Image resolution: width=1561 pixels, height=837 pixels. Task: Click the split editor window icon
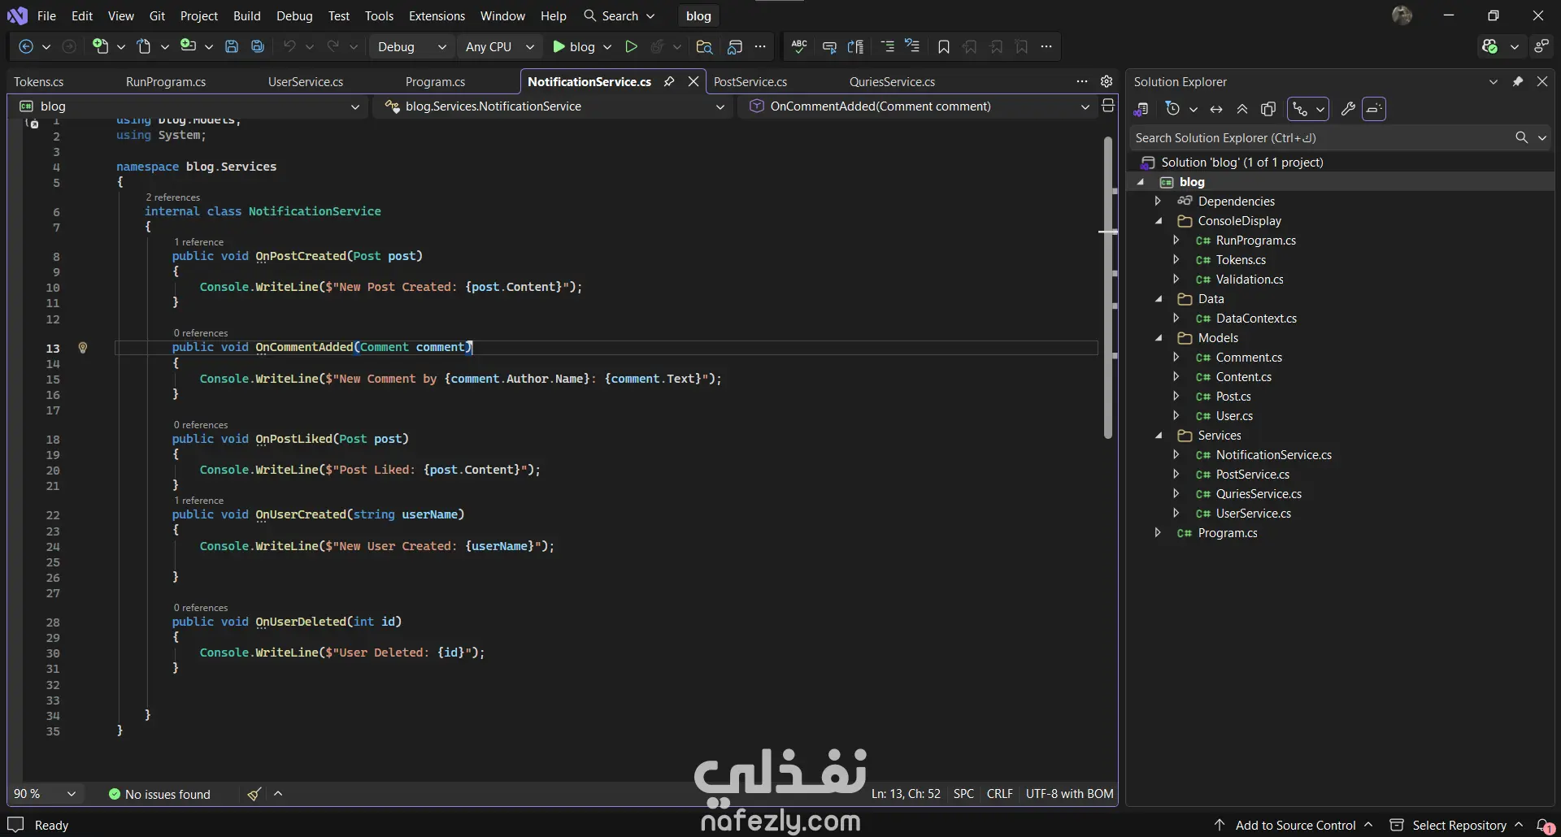(x=1107, y=106)
